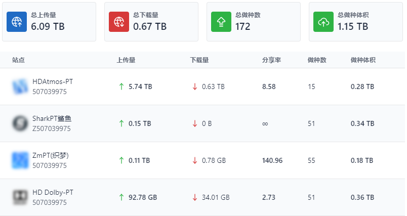The width and height of the screenshot is (407, 216).
Task: Click the red down arrow beside 0.63 TB
Action: [x=195, y=87]
